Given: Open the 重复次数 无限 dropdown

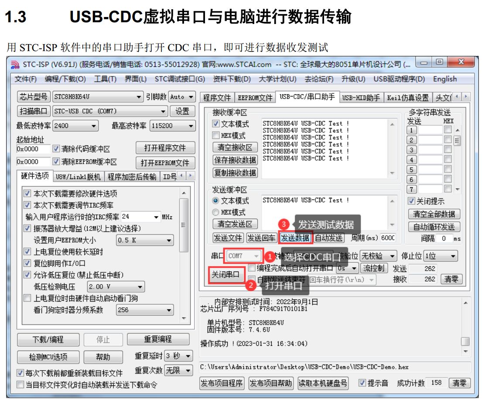Looking at the screenshot, I should [178, 370].
